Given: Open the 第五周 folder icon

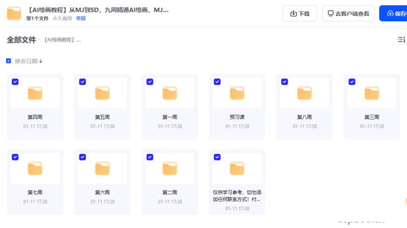Looking at the screenshot, I should [x=102, y=93].
